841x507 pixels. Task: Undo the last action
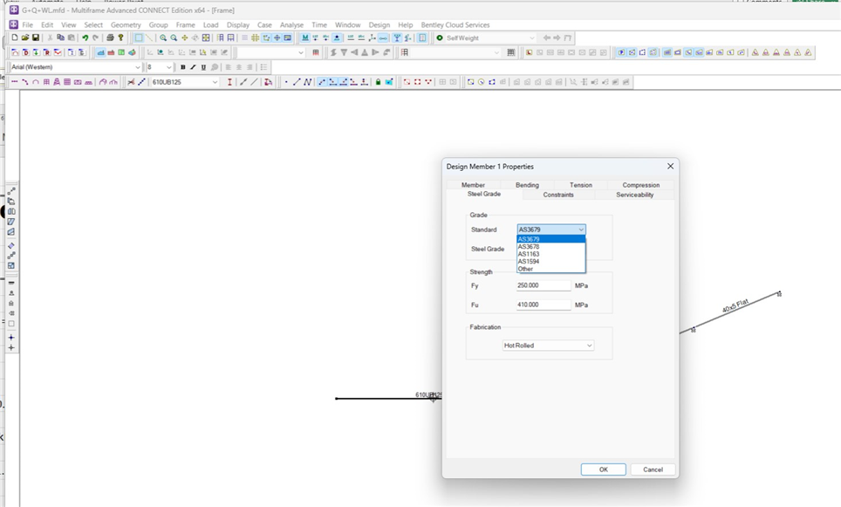pyautogui.click(x=85, y=38)
